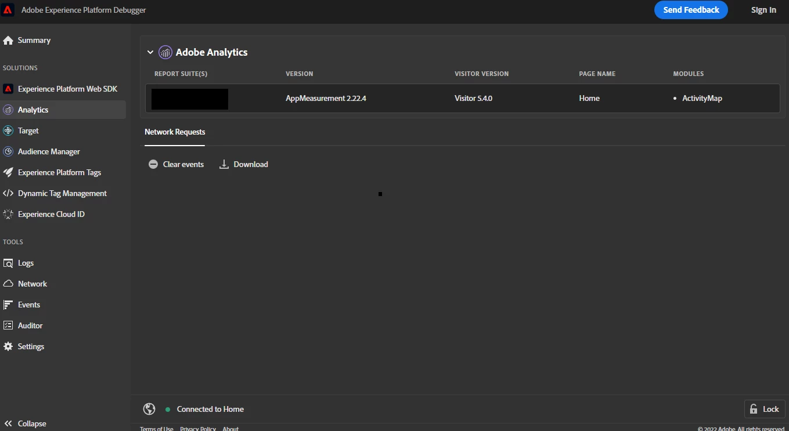Screen dimensions: 789x431
Task: Open About link in footer
Action: click(230, 429)
